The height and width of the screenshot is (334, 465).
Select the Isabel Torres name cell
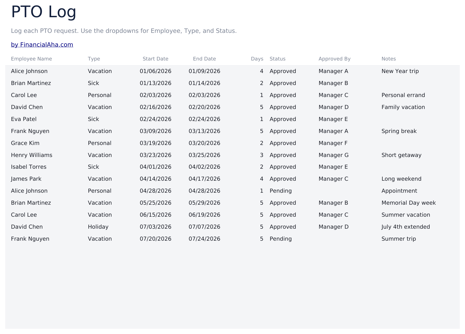(29, 167)
